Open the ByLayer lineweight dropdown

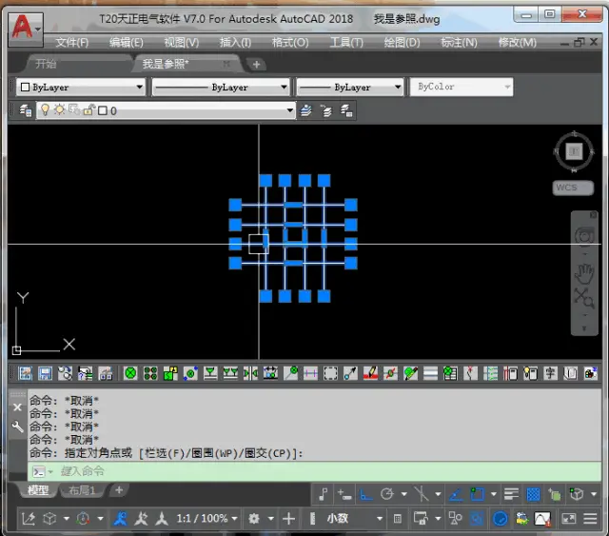click(x=350, y=87)
